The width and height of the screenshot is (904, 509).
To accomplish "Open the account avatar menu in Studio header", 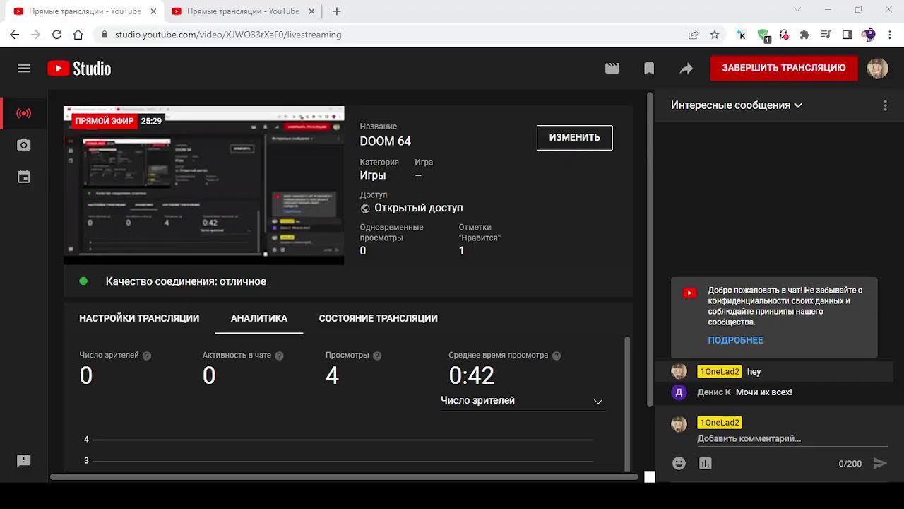I will pyautogui.click(x=877, y=69).
